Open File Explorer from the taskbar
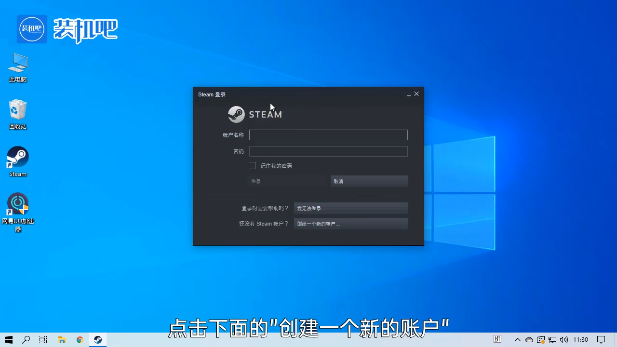Viewport: 617px width, 347px height. [x=62, y=339]
